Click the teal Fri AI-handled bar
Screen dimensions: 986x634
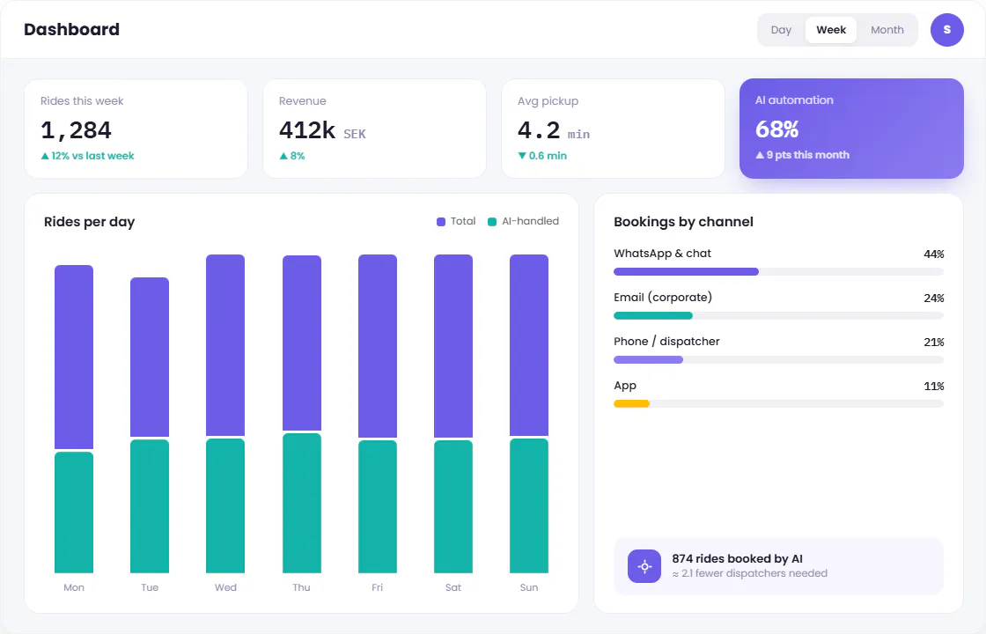pyautogui.click(x=378, y=506)
